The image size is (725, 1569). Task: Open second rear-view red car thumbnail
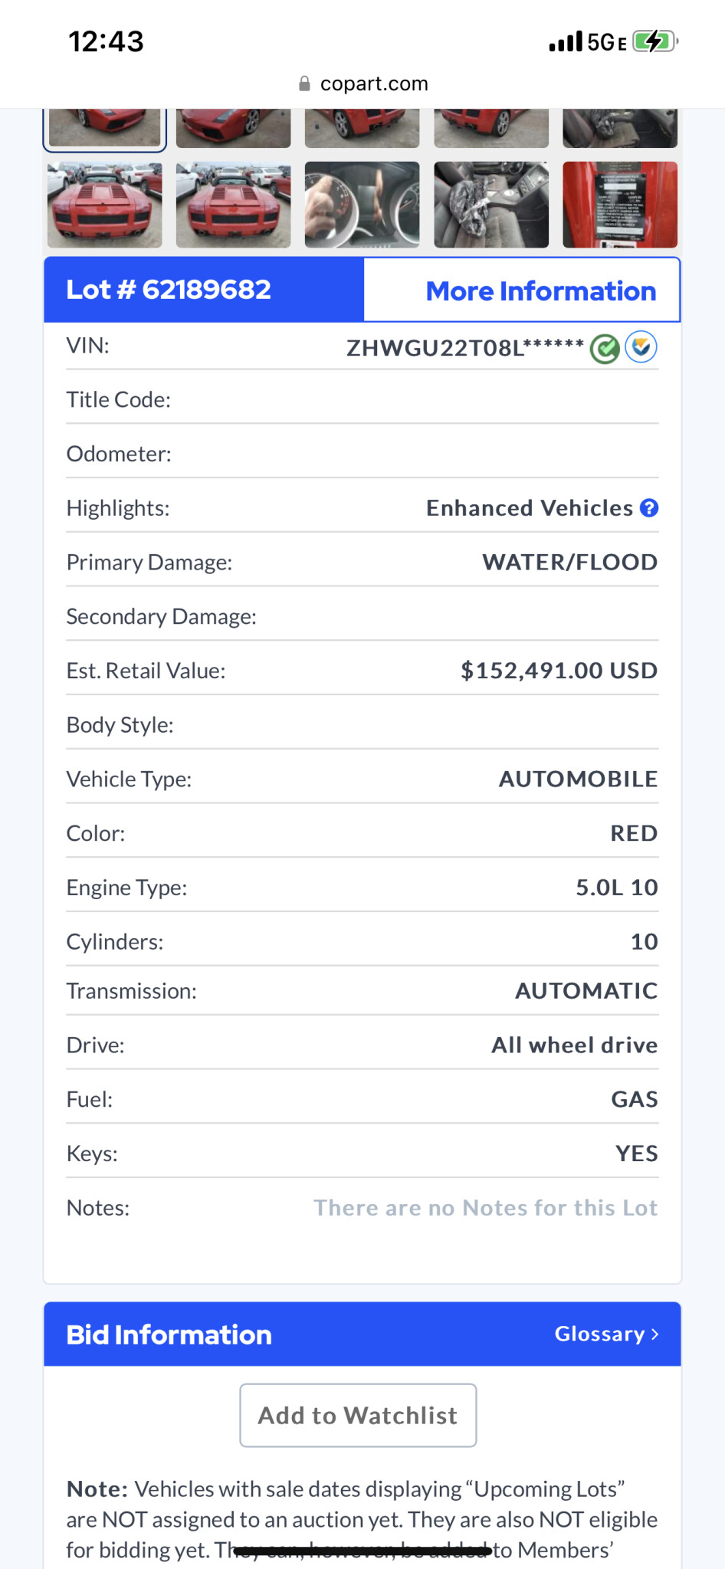234,205
